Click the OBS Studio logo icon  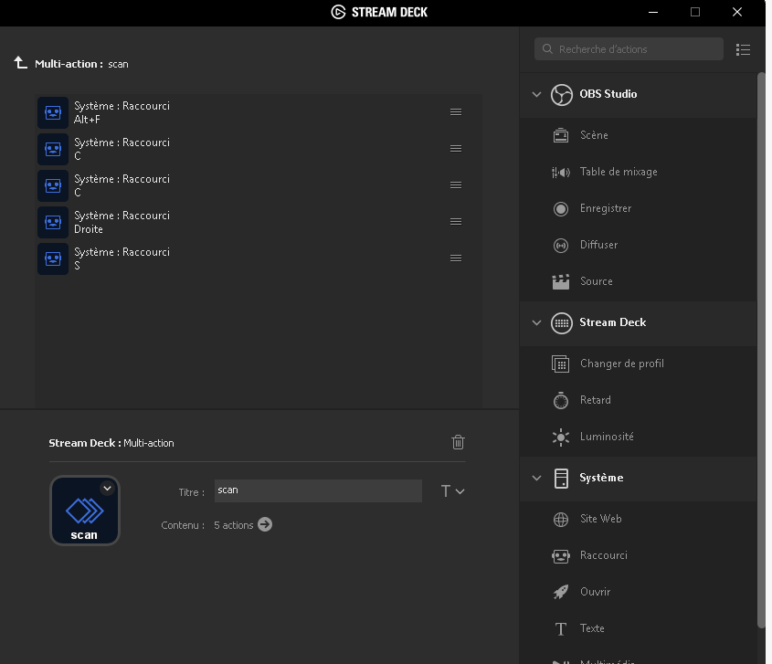pyautogui.click(x=561, y=94)
